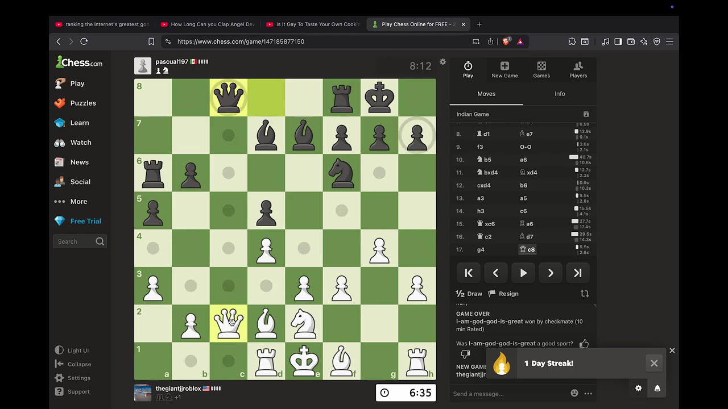Flip the board with the arrows icon
Screen dimensions: 728x409
point(585,294)
